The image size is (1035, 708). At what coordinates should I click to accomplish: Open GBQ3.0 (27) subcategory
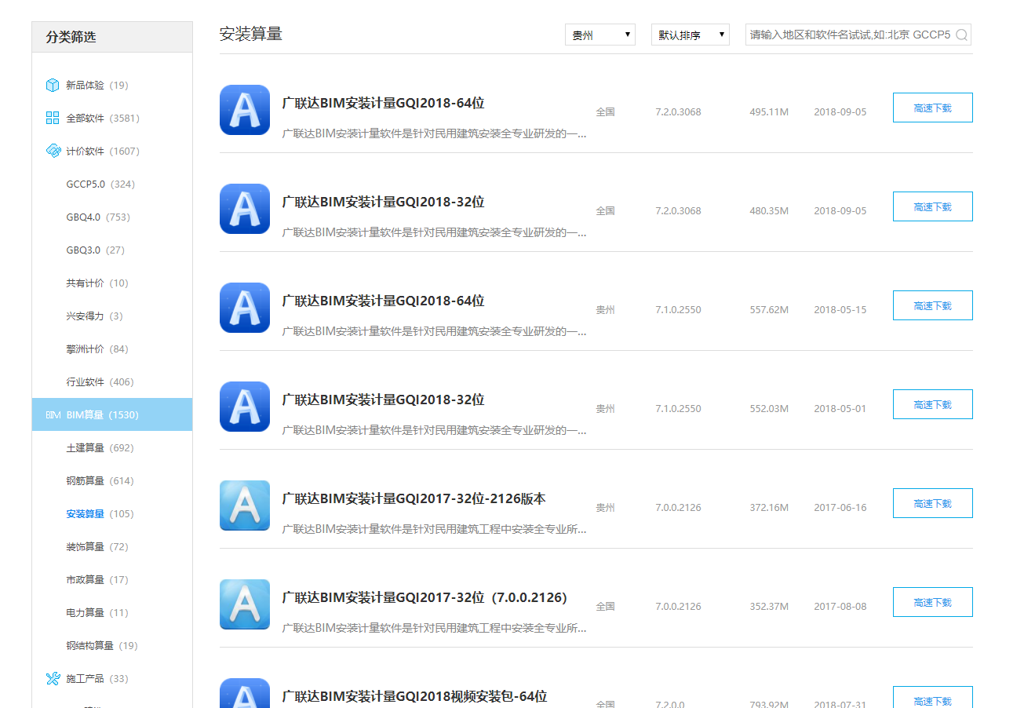point(96,250)
